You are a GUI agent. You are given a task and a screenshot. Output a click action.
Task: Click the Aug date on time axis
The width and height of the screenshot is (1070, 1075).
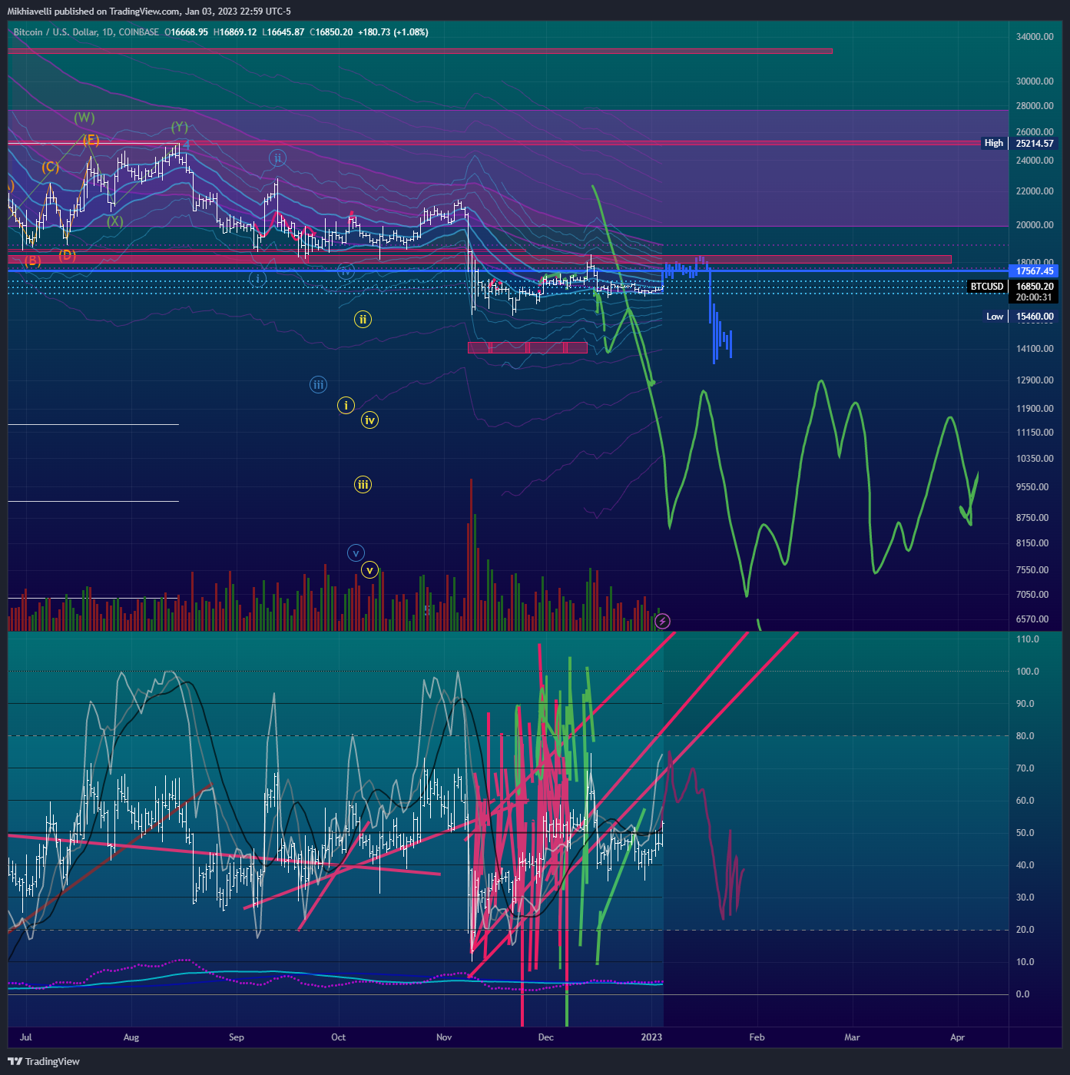131,1037
